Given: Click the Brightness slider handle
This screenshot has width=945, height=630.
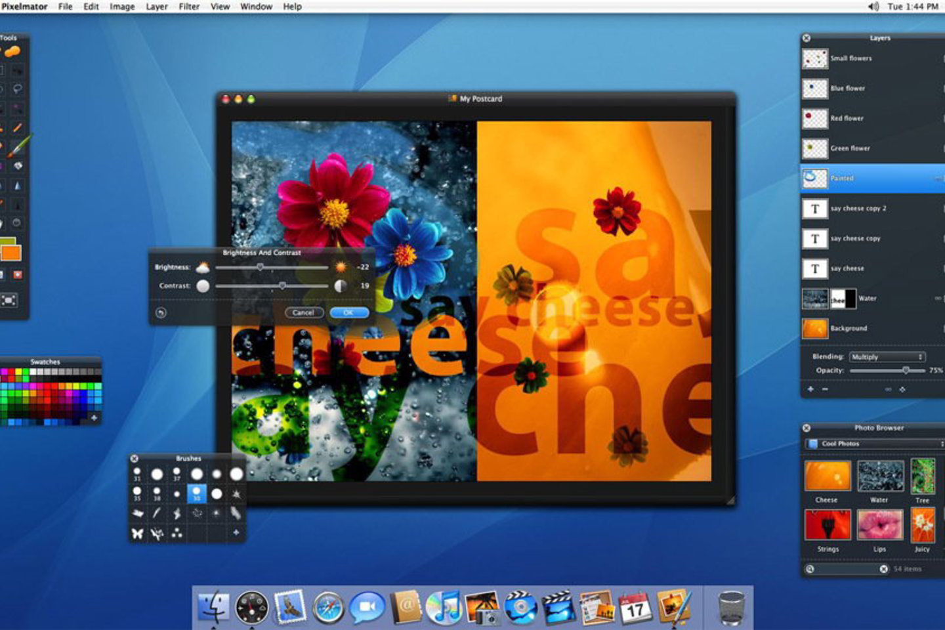Looking at the screenshot, I should pyautogui.click(x=260, y=267).
